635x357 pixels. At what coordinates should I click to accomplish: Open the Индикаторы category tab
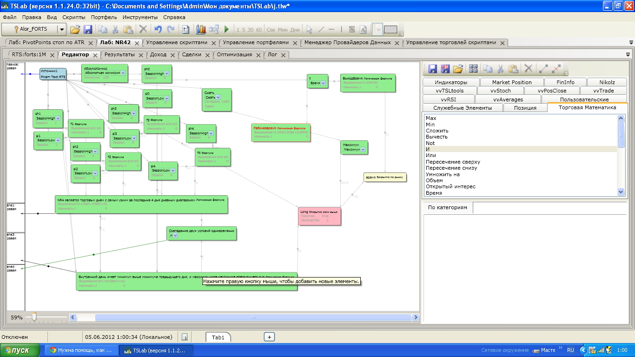(x=450, y=82)
